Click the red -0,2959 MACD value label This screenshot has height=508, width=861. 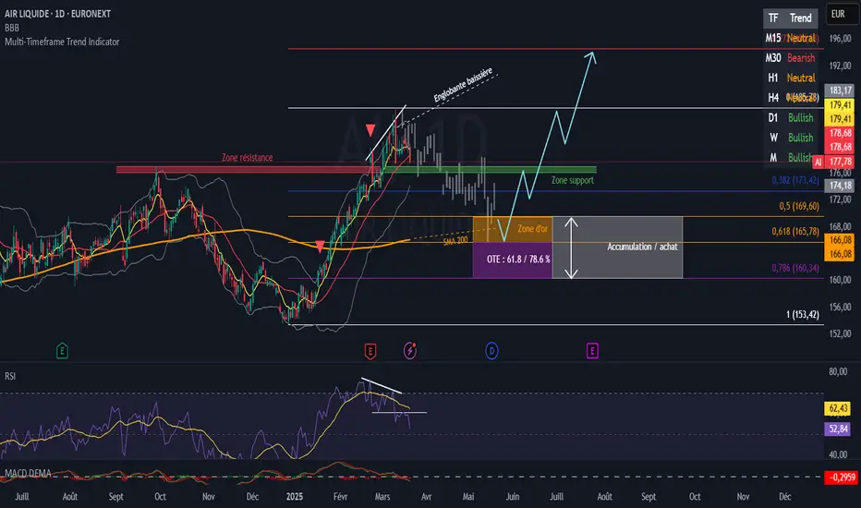[x=842, y=478]
